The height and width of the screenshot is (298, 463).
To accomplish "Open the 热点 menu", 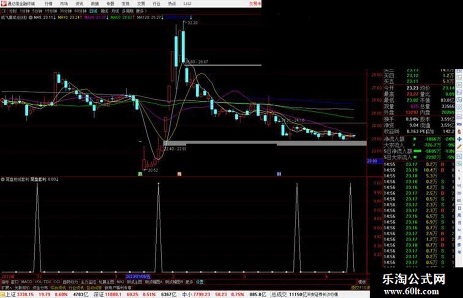I will point(172,4).
